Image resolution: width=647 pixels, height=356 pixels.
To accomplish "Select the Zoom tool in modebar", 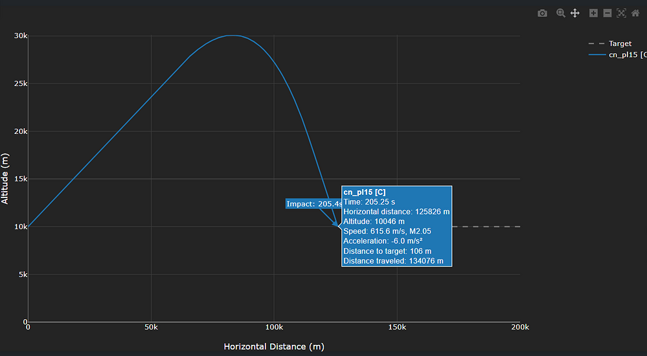I will pyautogui.click(x=560, y=13).
